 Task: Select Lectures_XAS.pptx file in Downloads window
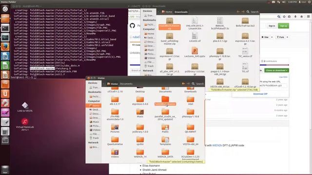tap(195, 52)
